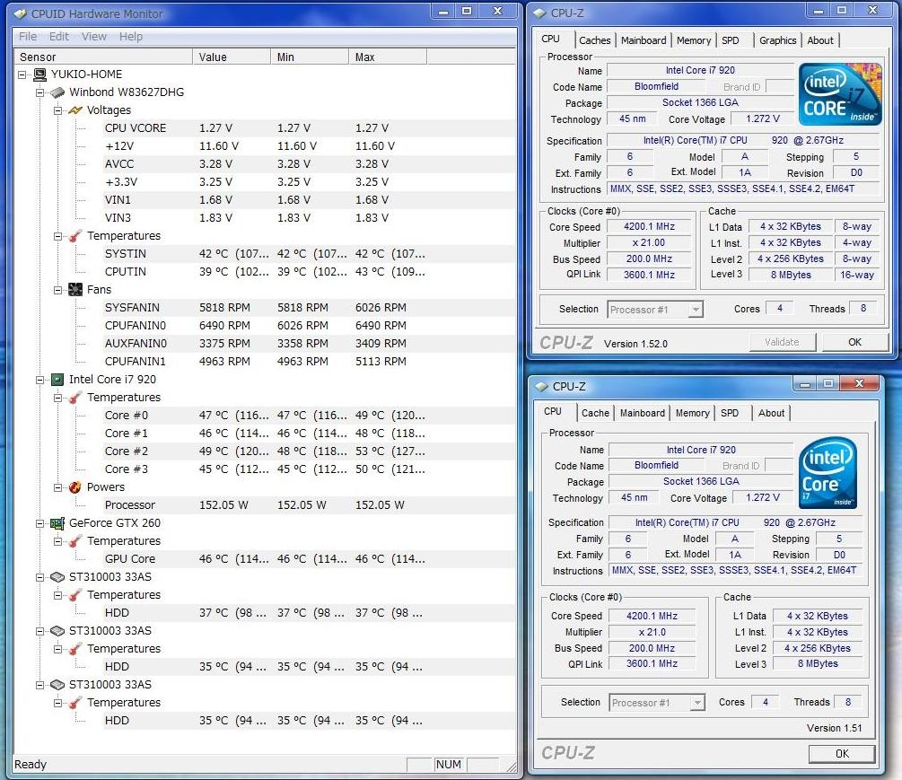Select the SYSTIN temperature row
The width and height of the screenshot is (902, 780).
pos(309,254)
